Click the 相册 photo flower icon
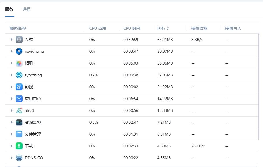The height and width of the screenshot is (167, 263). pyautogui.click(x=19, y=63)
